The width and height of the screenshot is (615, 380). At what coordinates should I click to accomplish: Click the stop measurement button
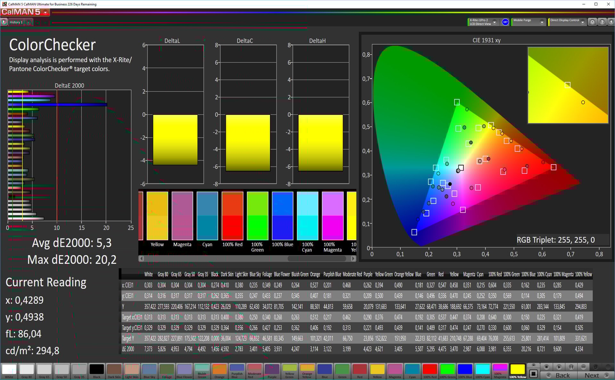[x=546, y=367]
